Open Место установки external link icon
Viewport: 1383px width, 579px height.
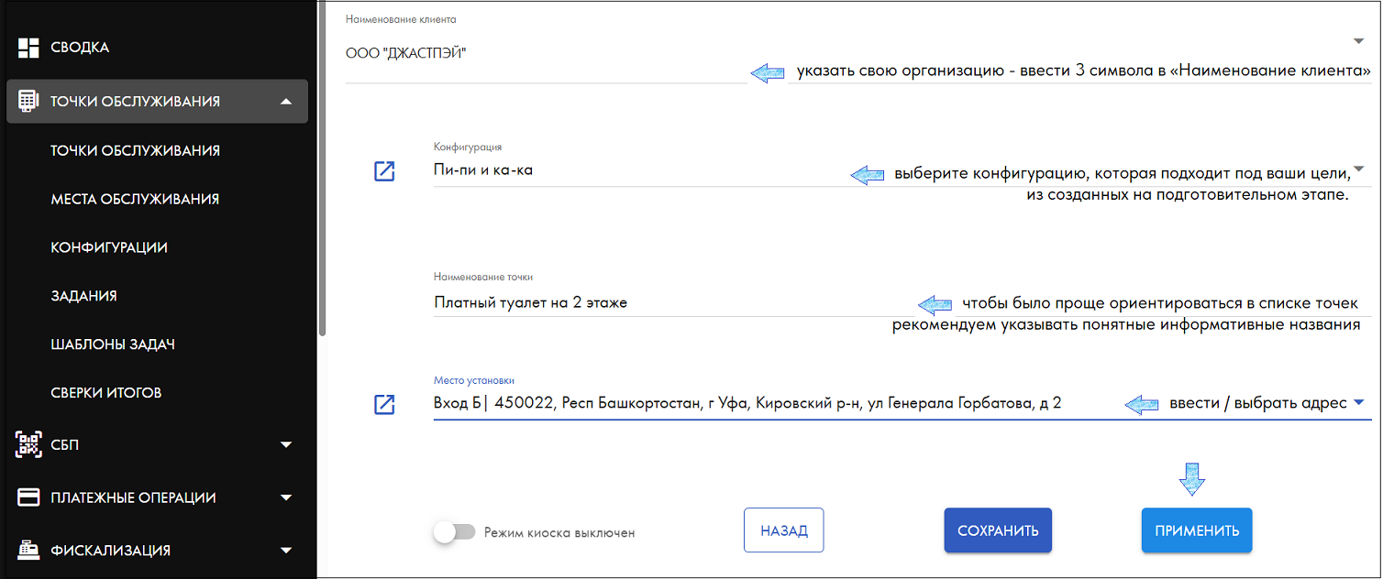point(384,404)
